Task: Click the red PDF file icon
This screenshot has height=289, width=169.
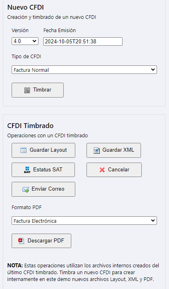Action: pos(21,241)
